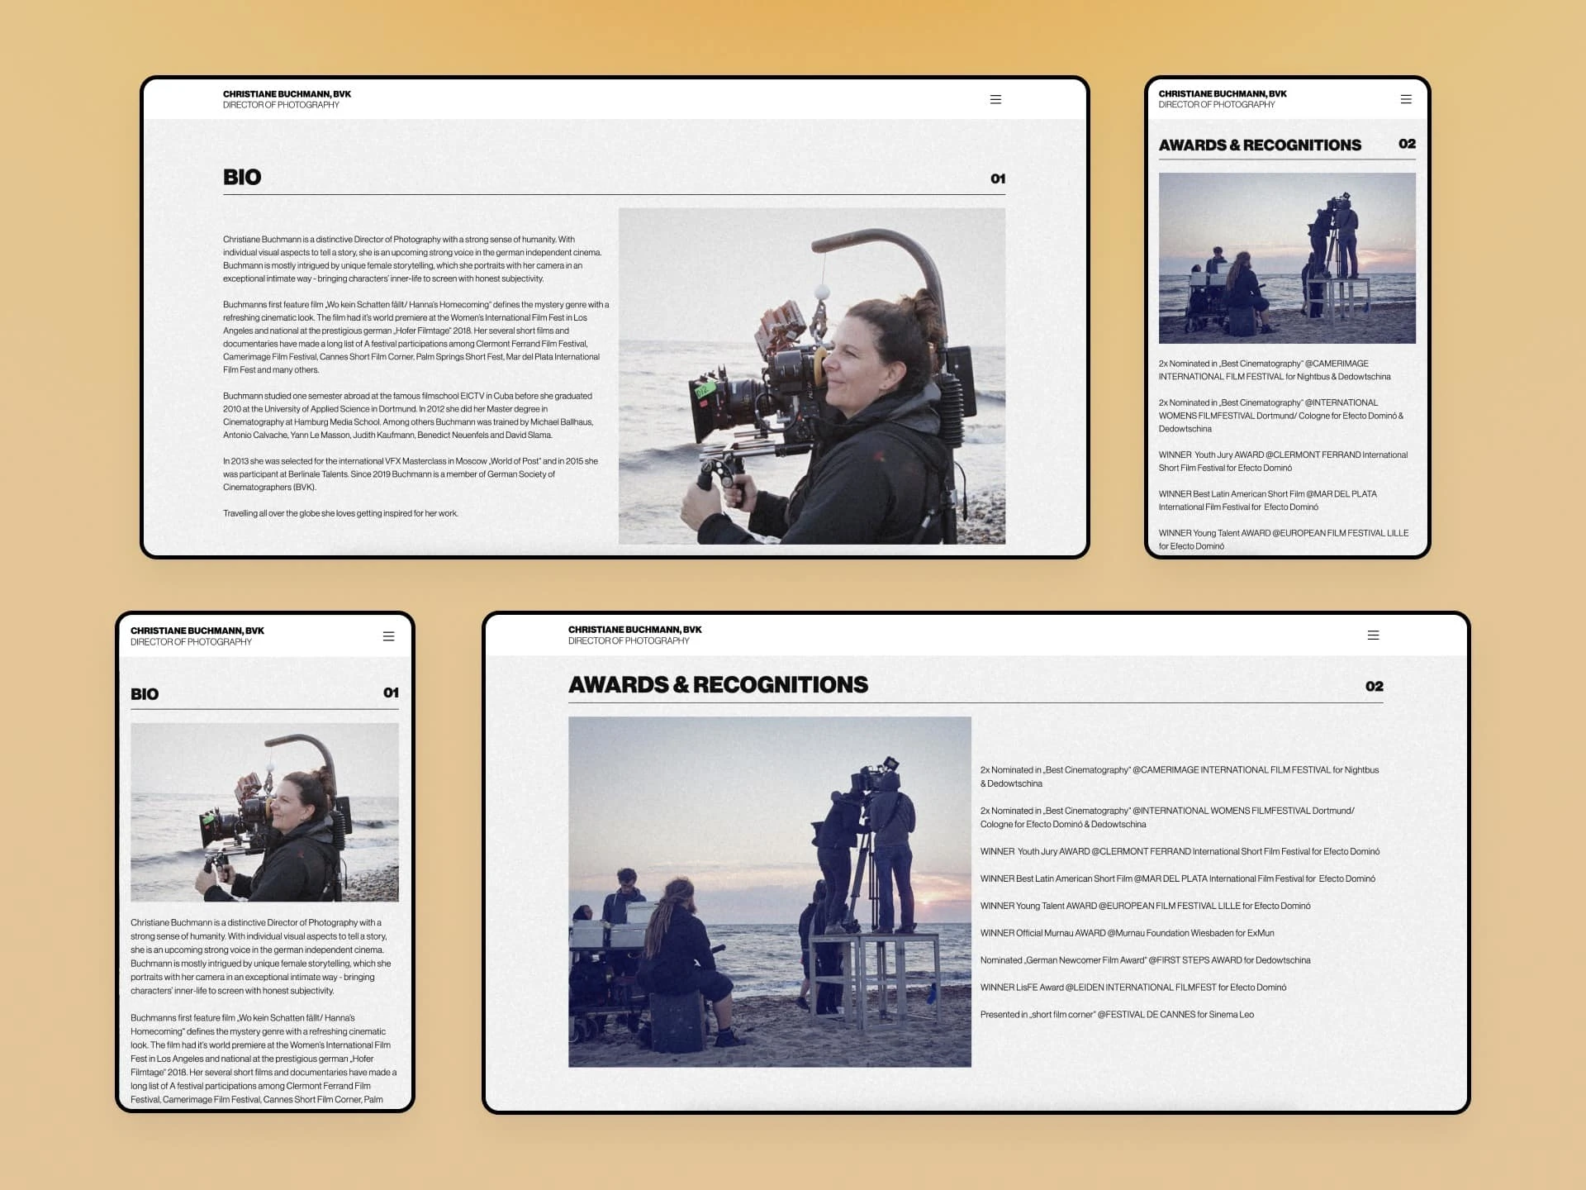Click the FESTIVAL DE CANNES Sinema Leo entry
This screenshot has width=1586, height=1190.
(x=1116, y=1015)
